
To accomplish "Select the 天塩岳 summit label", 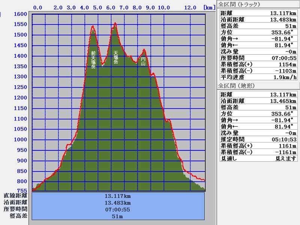I will click(x=116, y=57).
